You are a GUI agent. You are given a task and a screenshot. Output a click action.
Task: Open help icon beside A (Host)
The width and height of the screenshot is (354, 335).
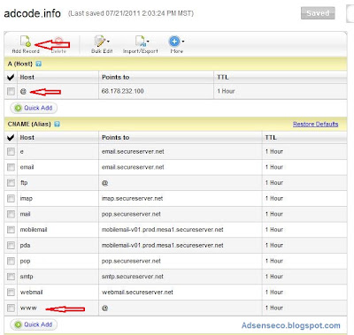click(38, 64)
